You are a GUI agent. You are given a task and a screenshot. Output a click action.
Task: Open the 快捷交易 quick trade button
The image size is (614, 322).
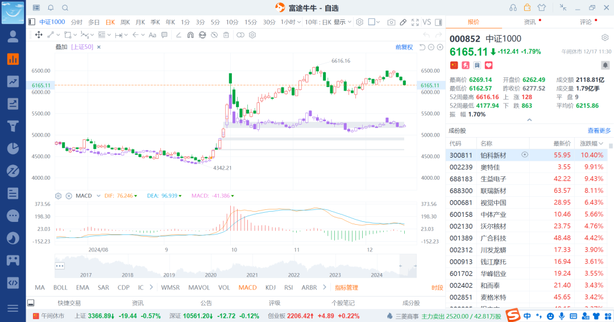tap(69, 303)
